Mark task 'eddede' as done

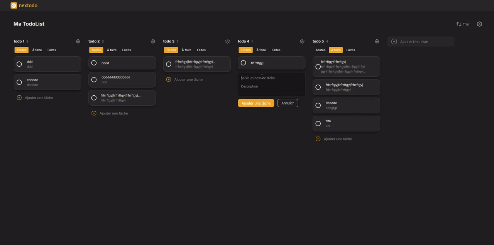pos(19,82)
